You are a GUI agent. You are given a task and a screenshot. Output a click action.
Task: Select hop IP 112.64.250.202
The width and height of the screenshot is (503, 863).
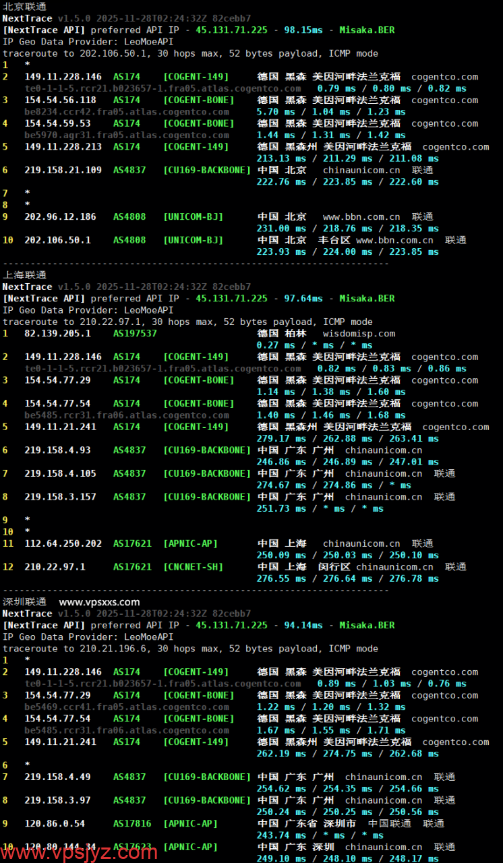coord(63,543)
